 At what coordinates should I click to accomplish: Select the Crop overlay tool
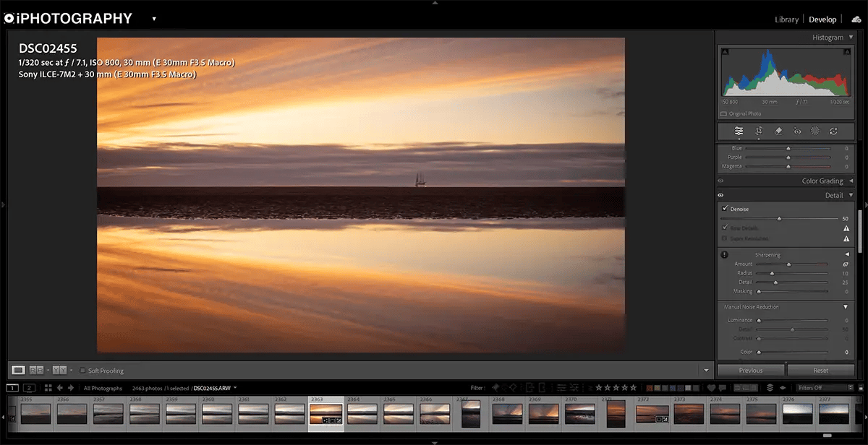[759, 131]
